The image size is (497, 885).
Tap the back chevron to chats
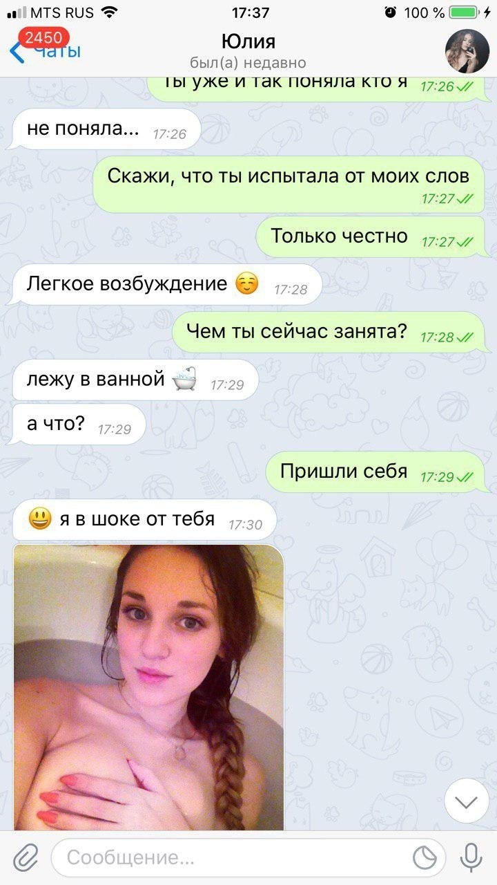[17, 52]
